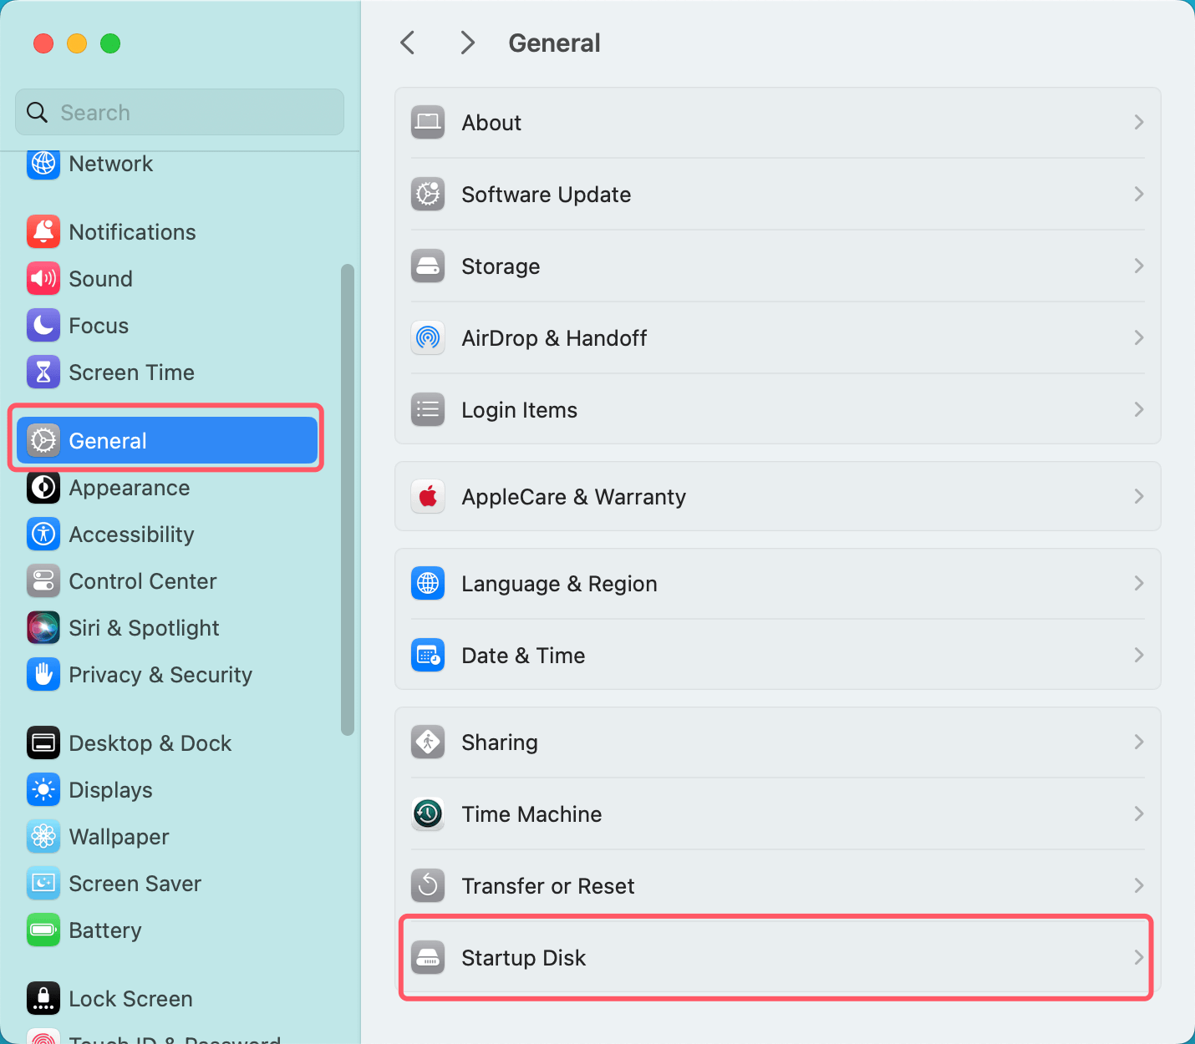Screen dimensions: 1195x1044
Task: Open Transfer or Reset via its chevron
Action: coord(1138,885)
